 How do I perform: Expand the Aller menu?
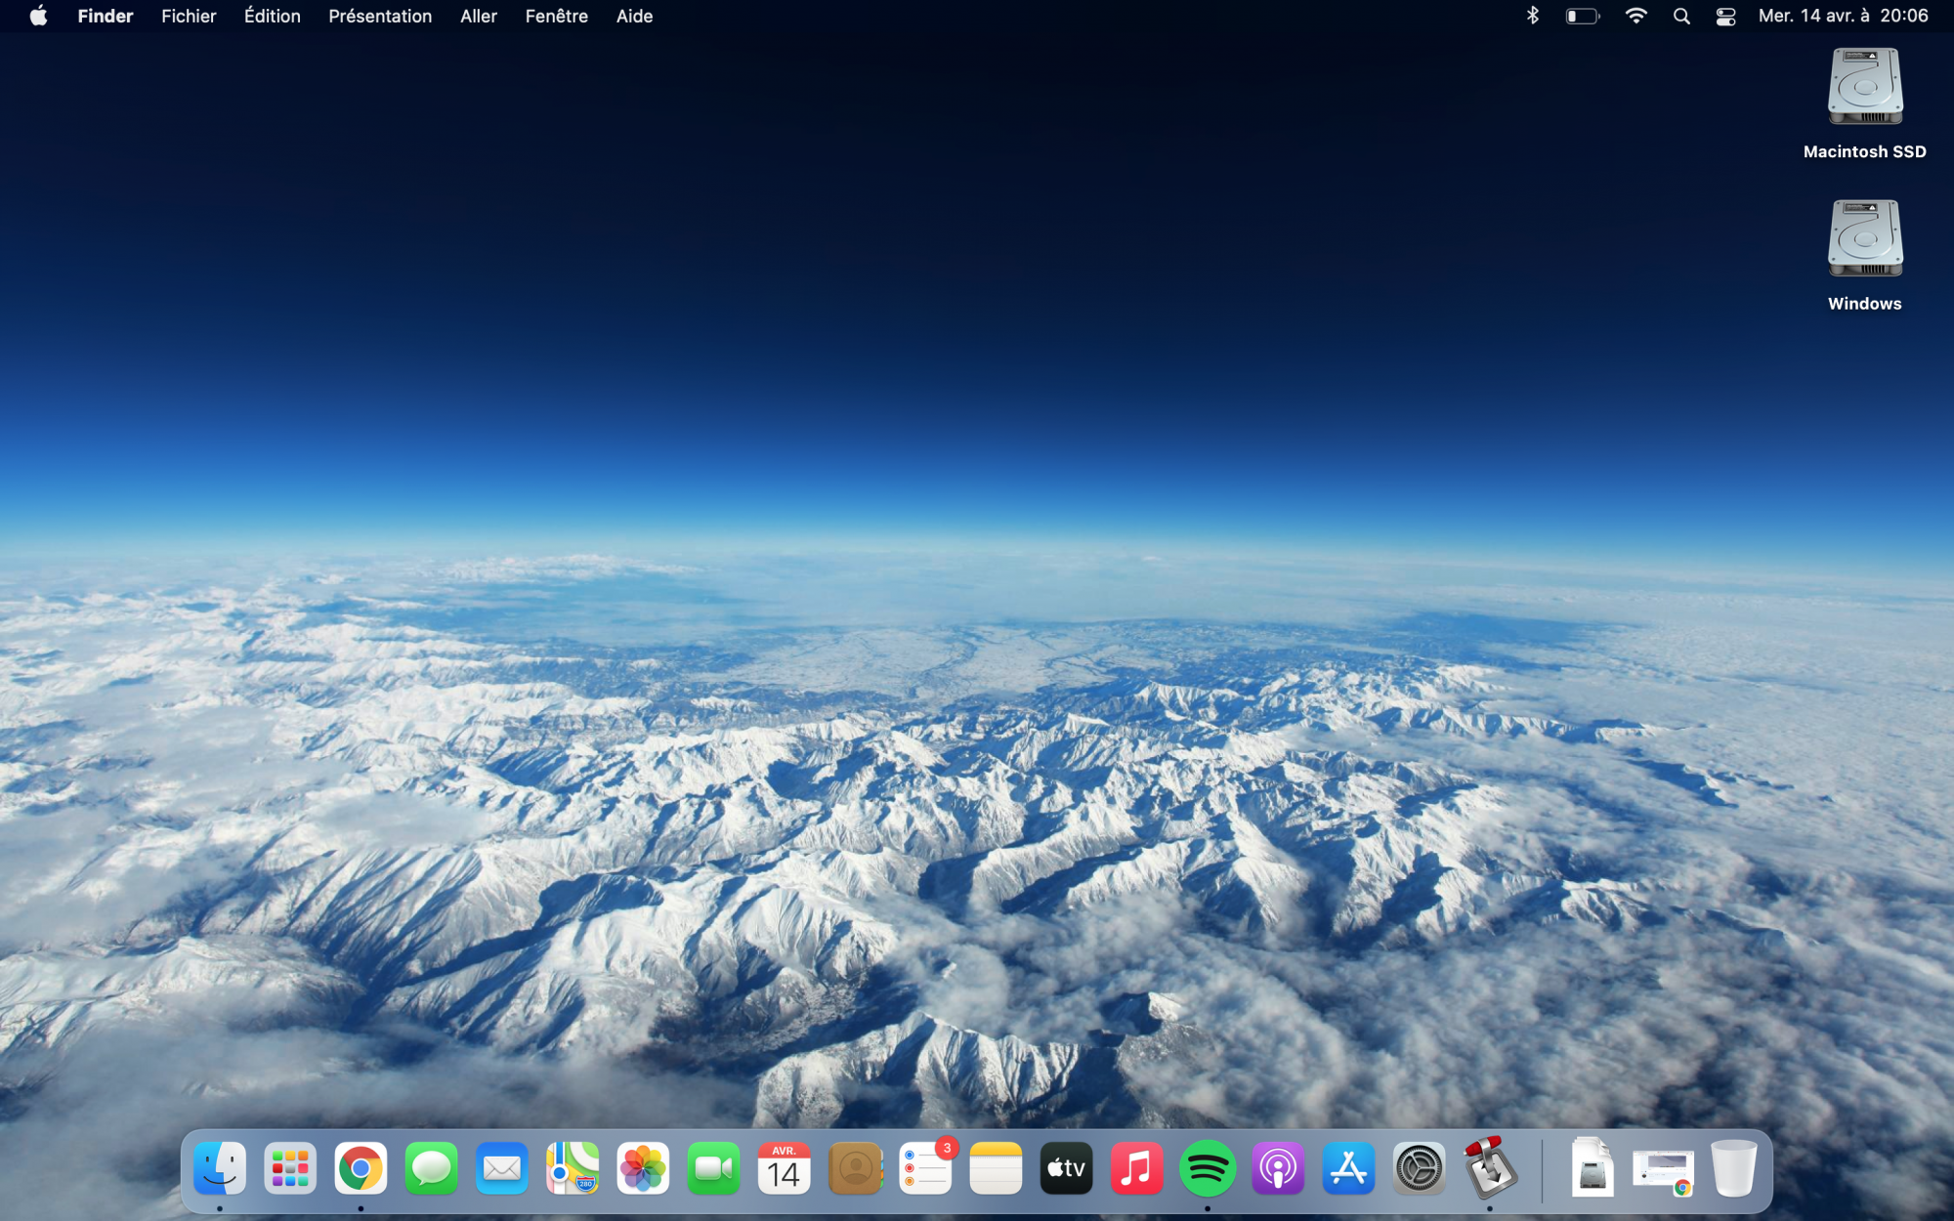(x=478, y=17)
